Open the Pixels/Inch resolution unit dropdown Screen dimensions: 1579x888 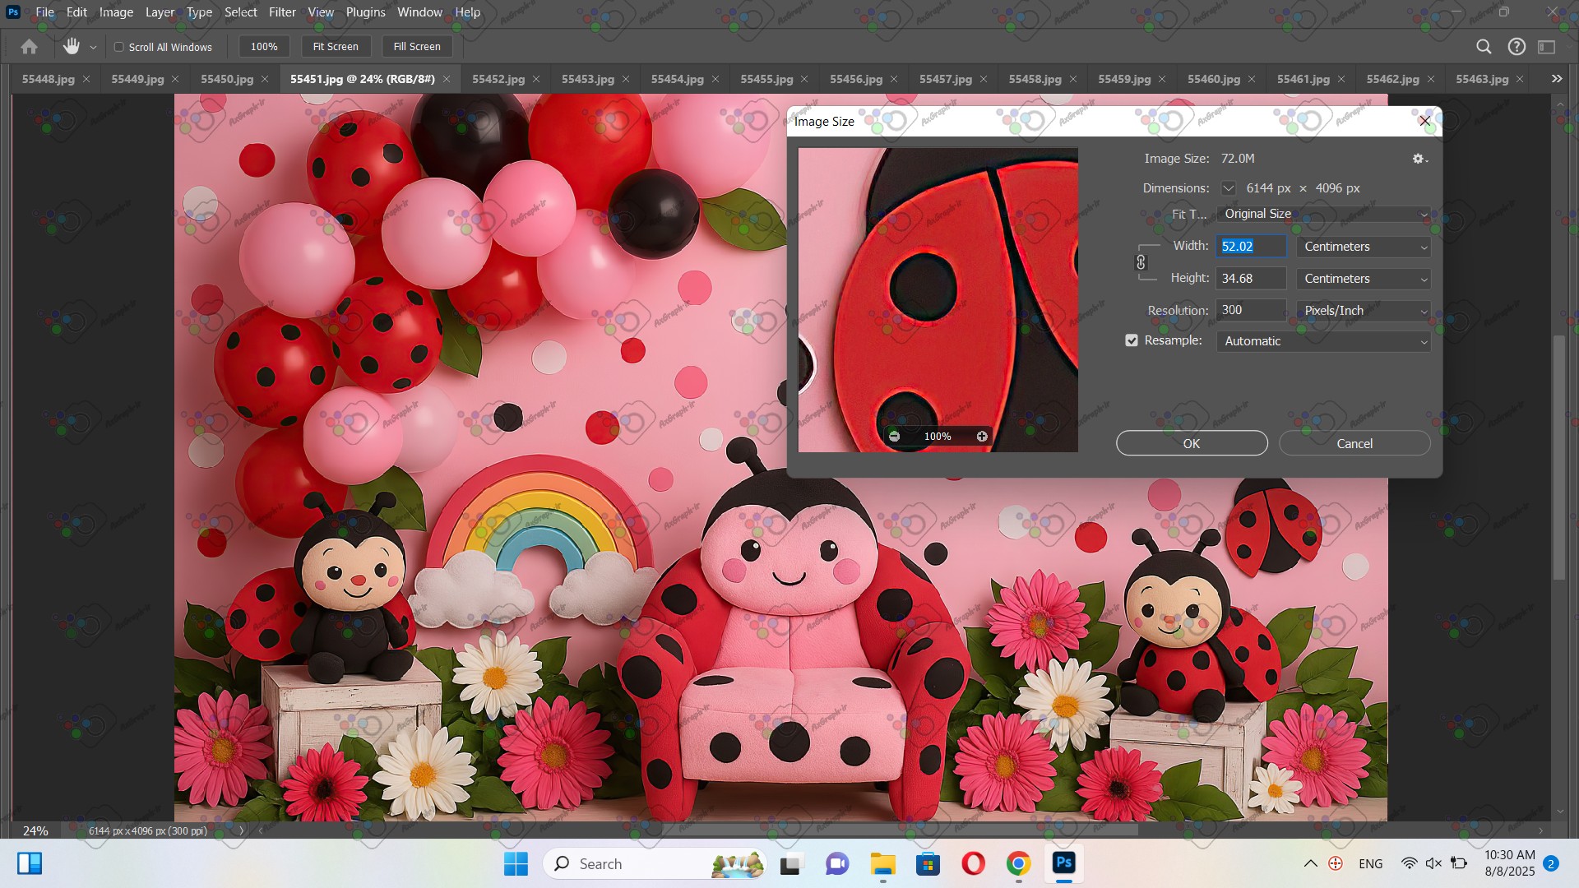coord(1364,311)
